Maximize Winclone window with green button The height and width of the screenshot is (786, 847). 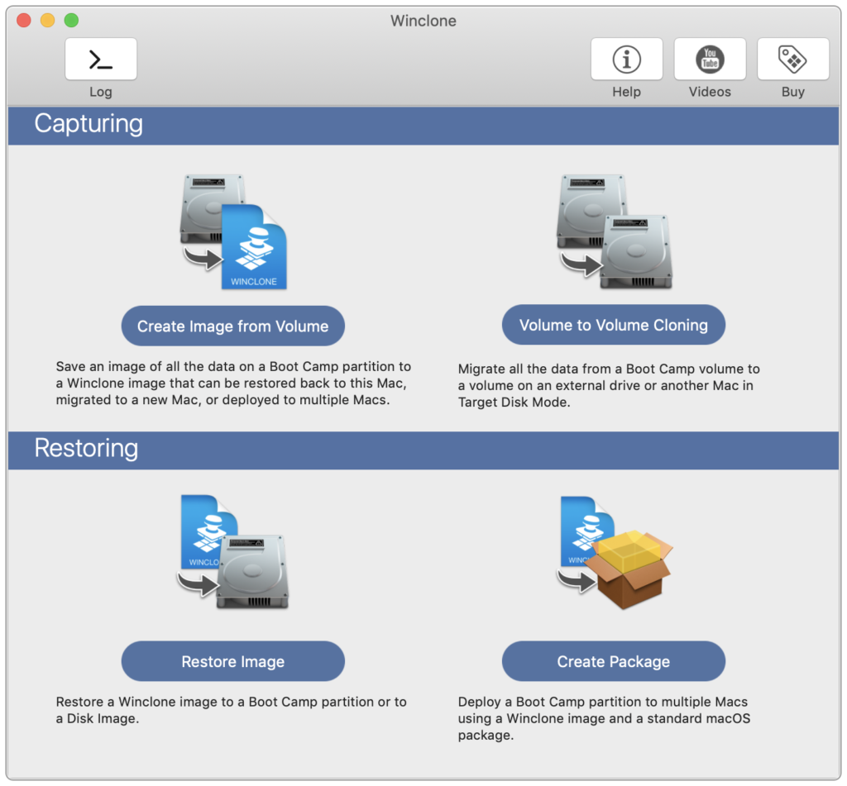(x=71, y=21)
